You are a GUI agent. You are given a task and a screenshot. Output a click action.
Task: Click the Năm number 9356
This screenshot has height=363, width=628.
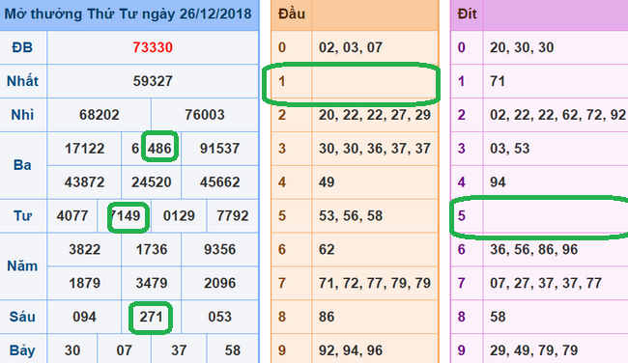coord(219,249)
